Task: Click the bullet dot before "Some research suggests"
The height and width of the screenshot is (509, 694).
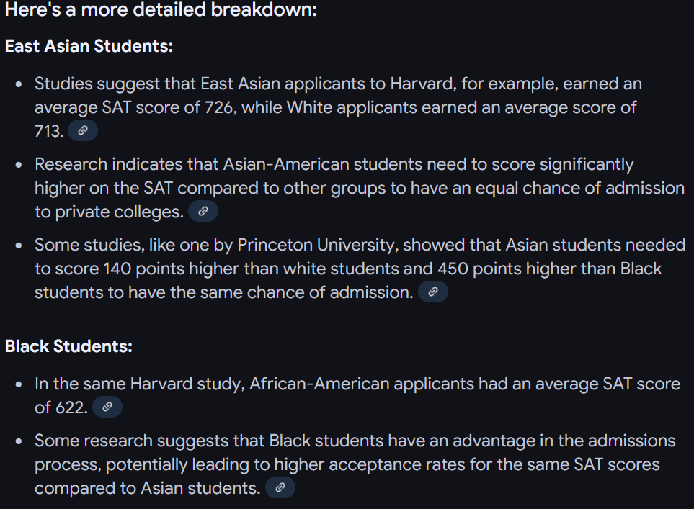Action: (19, 441)
